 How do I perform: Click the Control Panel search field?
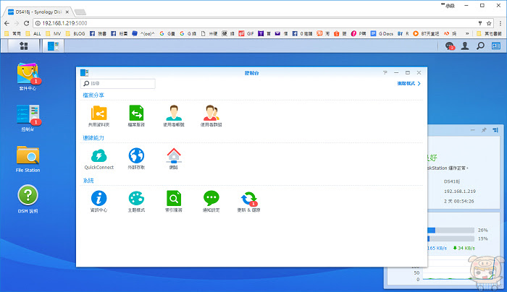(x=117, y=84)
